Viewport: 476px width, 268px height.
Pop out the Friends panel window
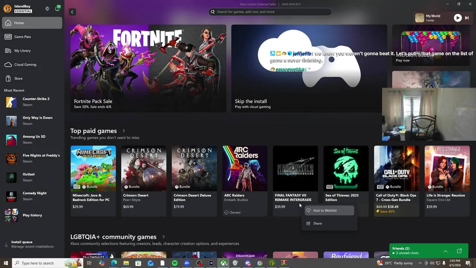coord(459,251)
